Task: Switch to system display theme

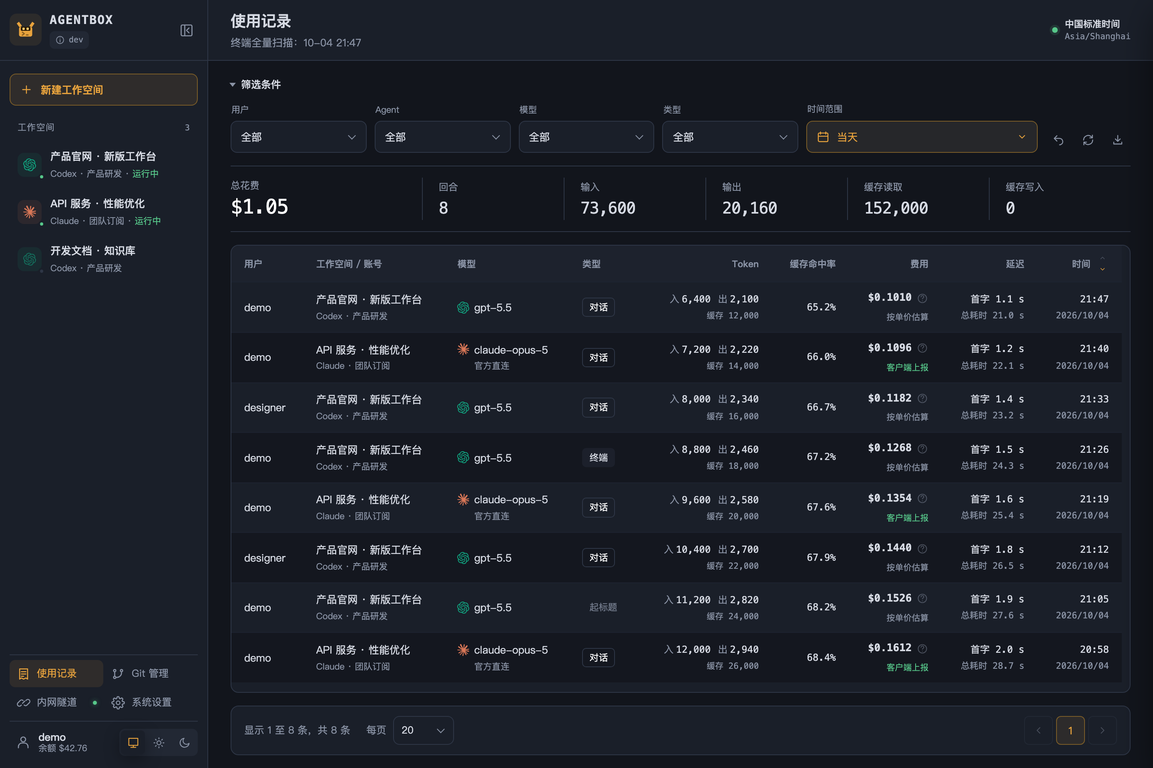Action: click(x=133, y=742)
